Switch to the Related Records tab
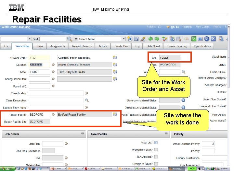The image size is (234, 175). [82, 46]
